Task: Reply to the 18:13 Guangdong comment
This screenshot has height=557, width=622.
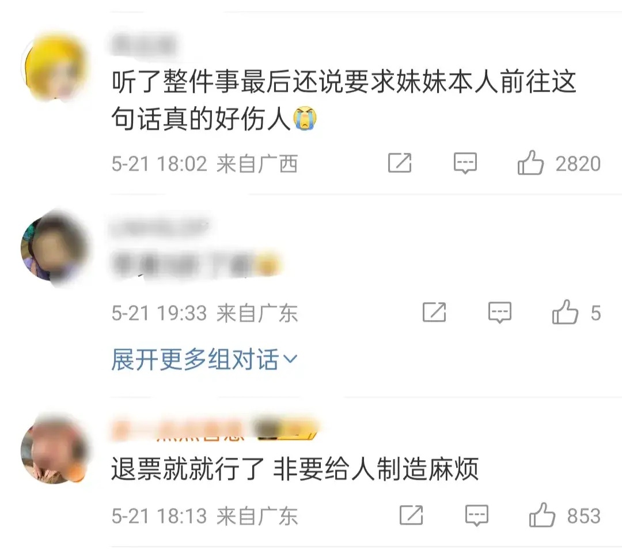Action: pos(477,515)
